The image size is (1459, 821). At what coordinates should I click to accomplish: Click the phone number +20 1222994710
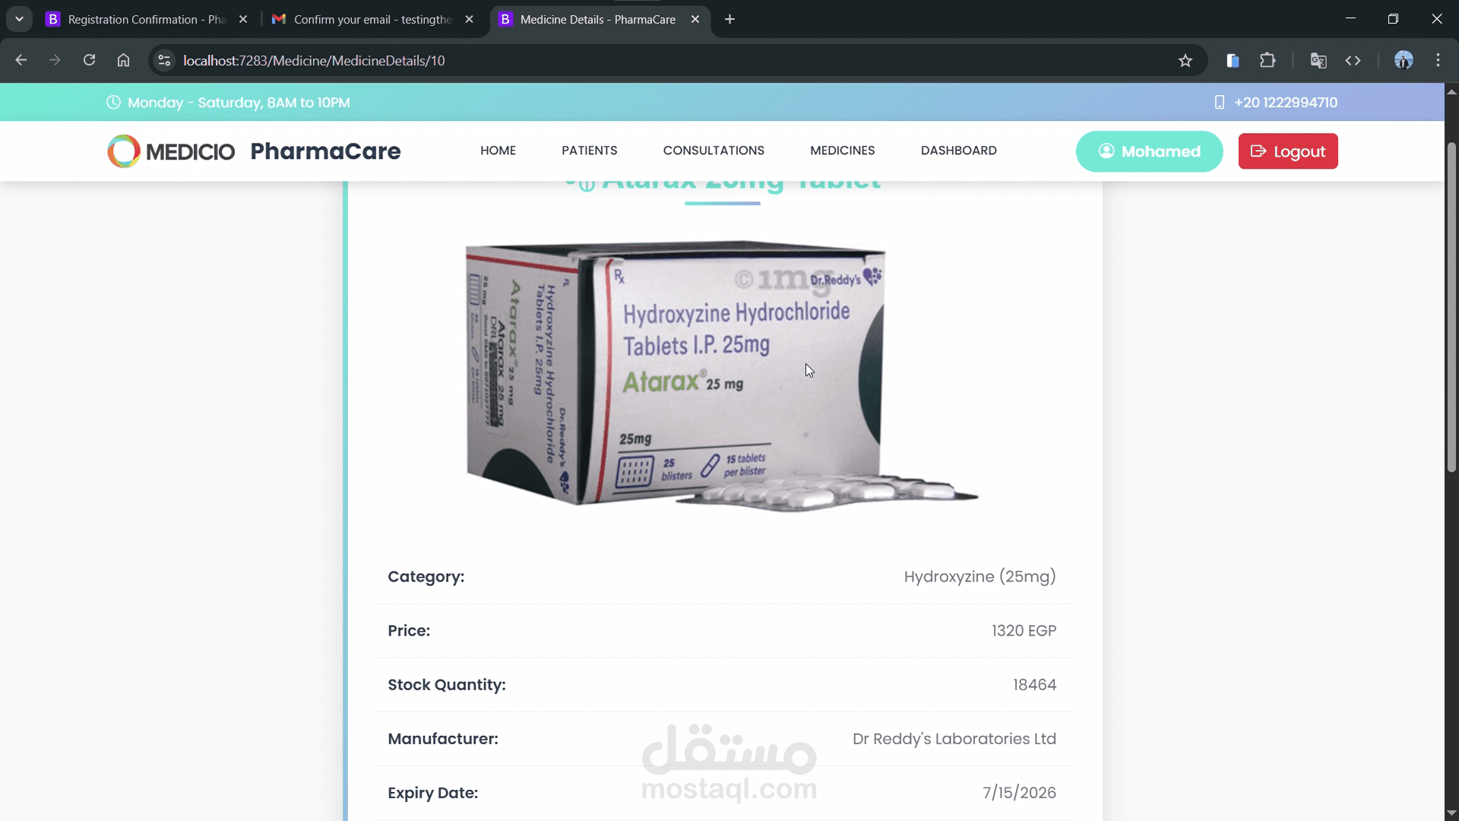1286,102
